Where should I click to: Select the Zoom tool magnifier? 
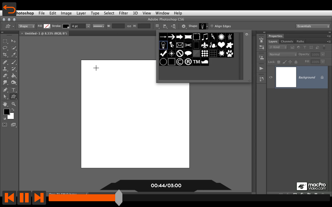(13, 104)
